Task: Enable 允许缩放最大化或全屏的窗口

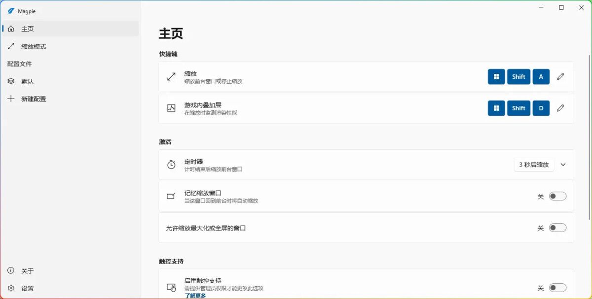Action: coord(557,228)
